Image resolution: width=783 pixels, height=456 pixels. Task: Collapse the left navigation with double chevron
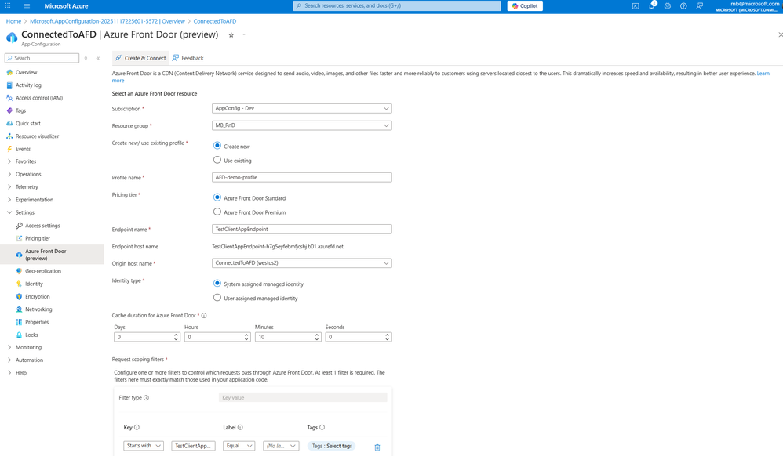point(98,59)
